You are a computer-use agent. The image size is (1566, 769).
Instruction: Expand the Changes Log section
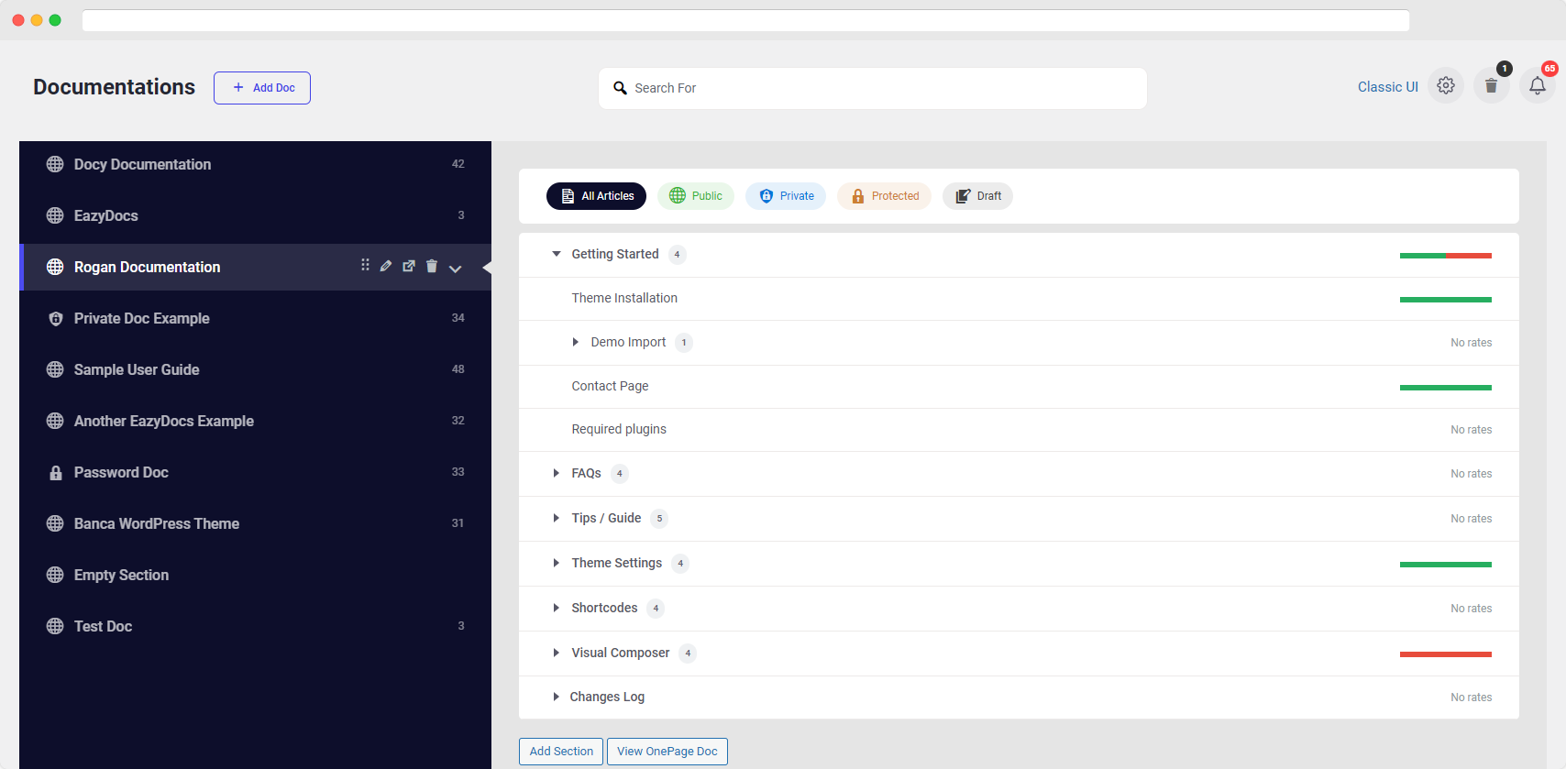tap(556, 697)
